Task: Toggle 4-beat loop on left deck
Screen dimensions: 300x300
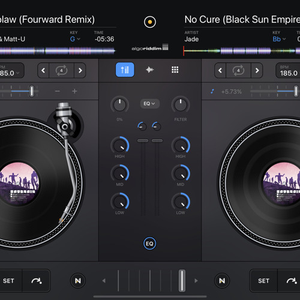Action: click(61, 70)
